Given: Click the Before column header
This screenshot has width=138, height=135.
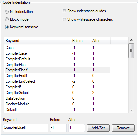Looking at the screenshot, I should tap(80, 41).
